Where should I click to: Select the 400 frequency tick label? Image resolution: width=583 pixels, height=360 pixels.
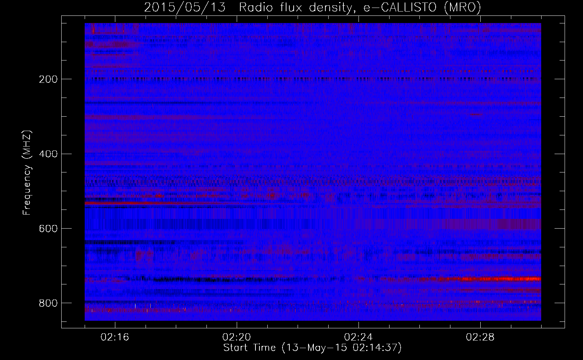pos(48,154)
